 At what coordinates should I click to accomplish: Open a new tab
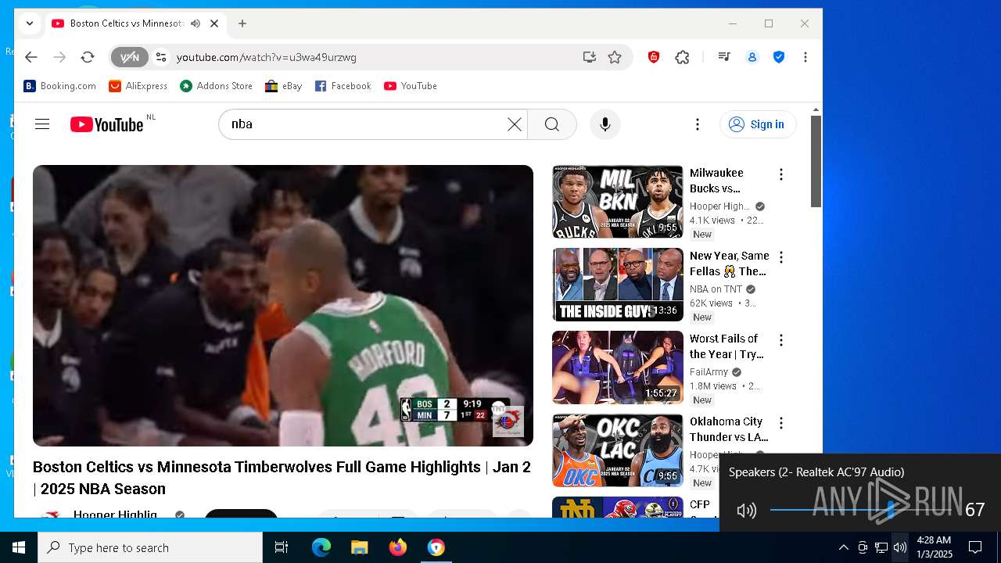pyautogui.click(x=242, y=23)
